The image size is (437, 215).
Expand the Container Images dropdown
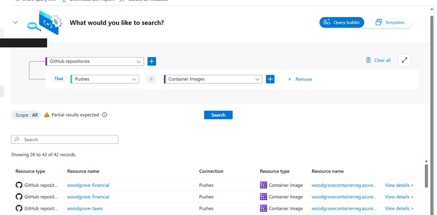(x=213, y=79)
